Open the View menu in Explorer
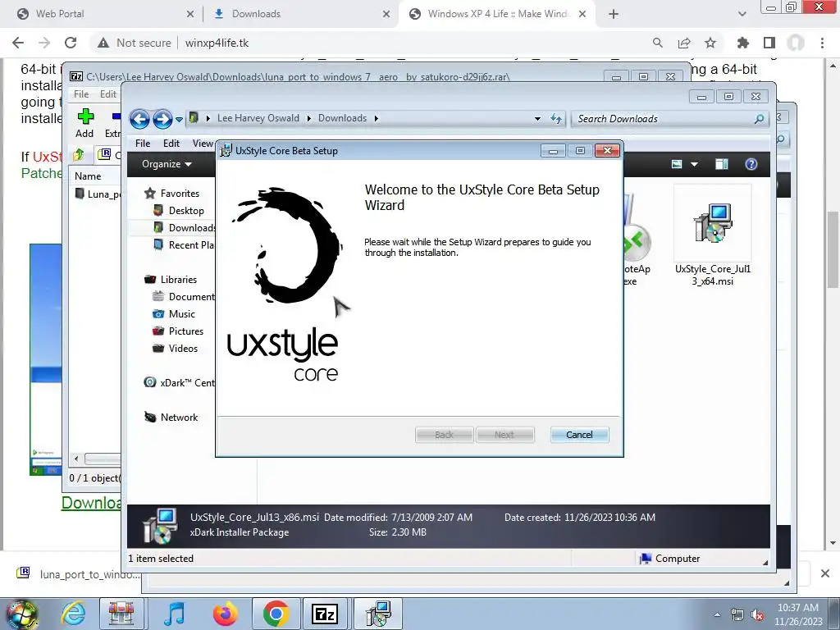Image resolution: width=840 pixels, height=630 pixels. (x=203, y=143)
